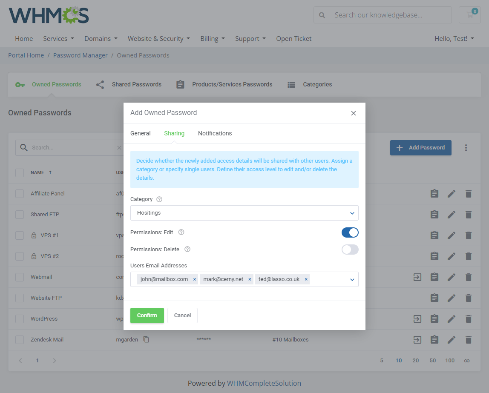Remove john@mailbox.com from the email list
Image resolution: width=489 pixels, height=393 pixels.
coord(195,279)
